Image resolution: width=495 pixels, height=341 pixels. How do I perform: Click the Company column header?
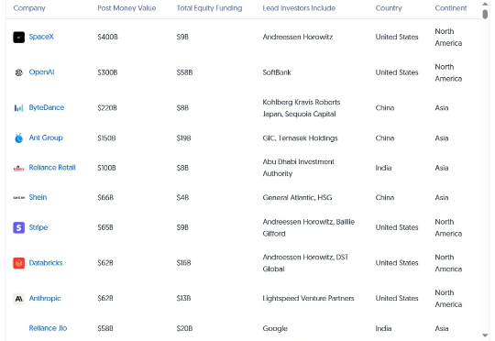[29, 8]
